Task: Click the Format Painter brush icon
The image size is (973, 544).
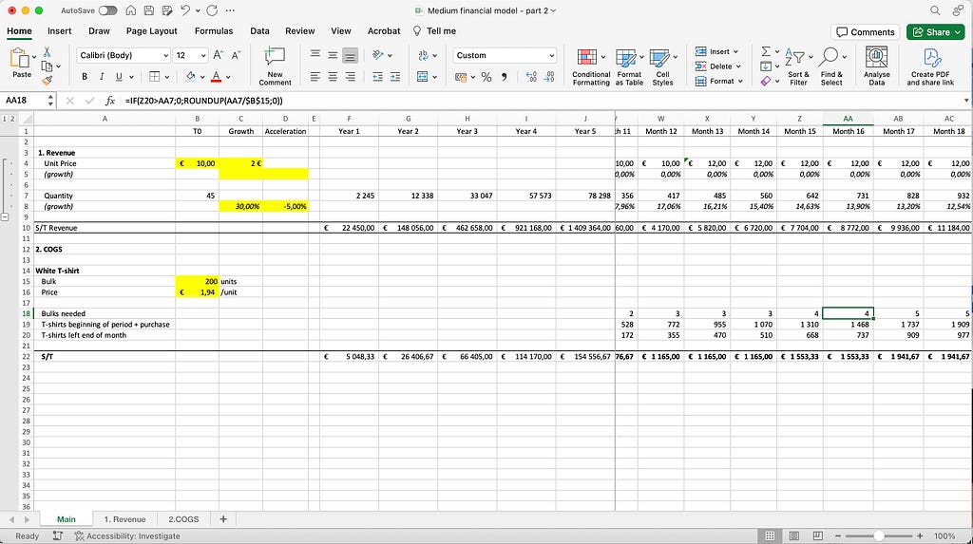Action: point(48,80)
